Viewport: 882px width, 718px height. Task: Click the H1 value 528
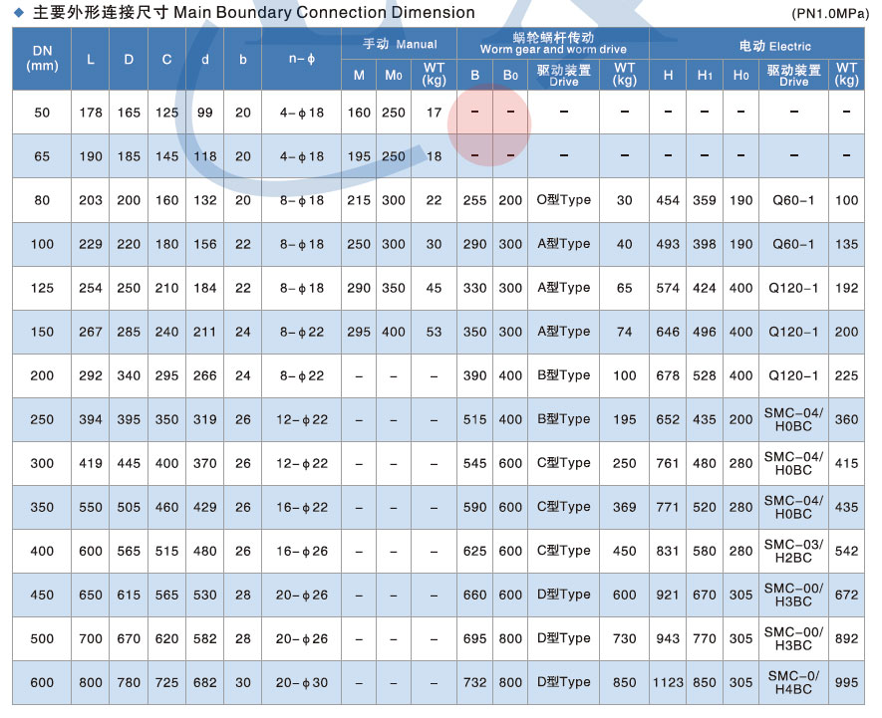(x=705, y=375)
